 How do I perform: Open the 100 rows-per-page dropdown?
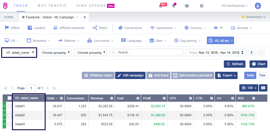(x=248, y=88)
